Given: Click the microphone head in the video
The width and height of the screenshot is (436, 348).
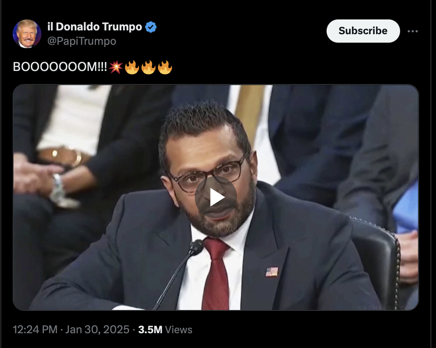Looking at the screenshot, I should point(196,247).
